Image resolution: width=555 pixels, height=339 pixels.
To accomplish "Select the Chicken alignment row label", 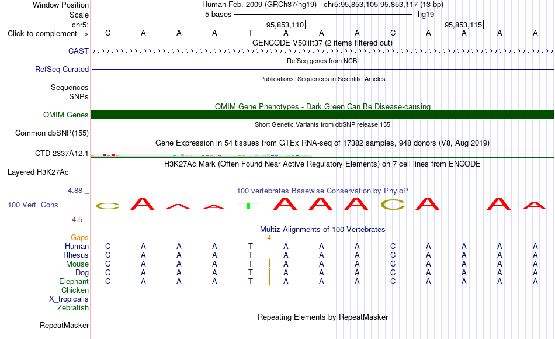I will (x=75, y=290).
